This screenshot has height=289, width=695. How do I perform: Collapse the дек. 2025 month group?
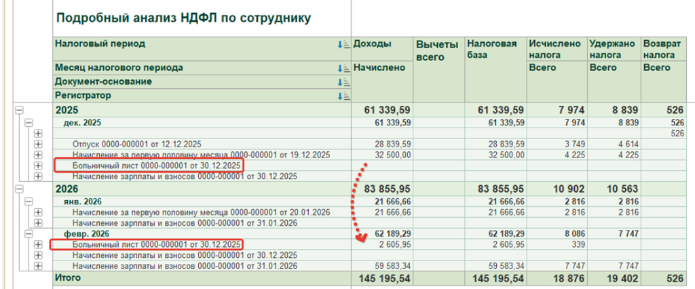click(29, 123)
